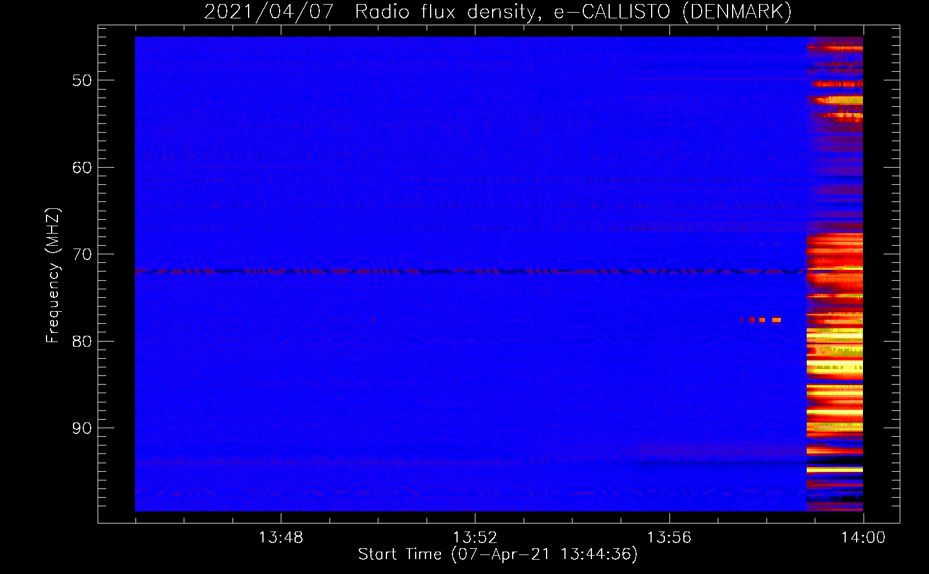This screenshot has height=574, width=929.
Task: Click the dark horizontal interference line at 72 MHz
Action: 471,271
